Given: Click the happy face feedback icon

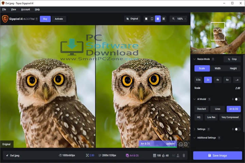Looking at the screenshot, I should pyautogui.click(x=181, y=144).
